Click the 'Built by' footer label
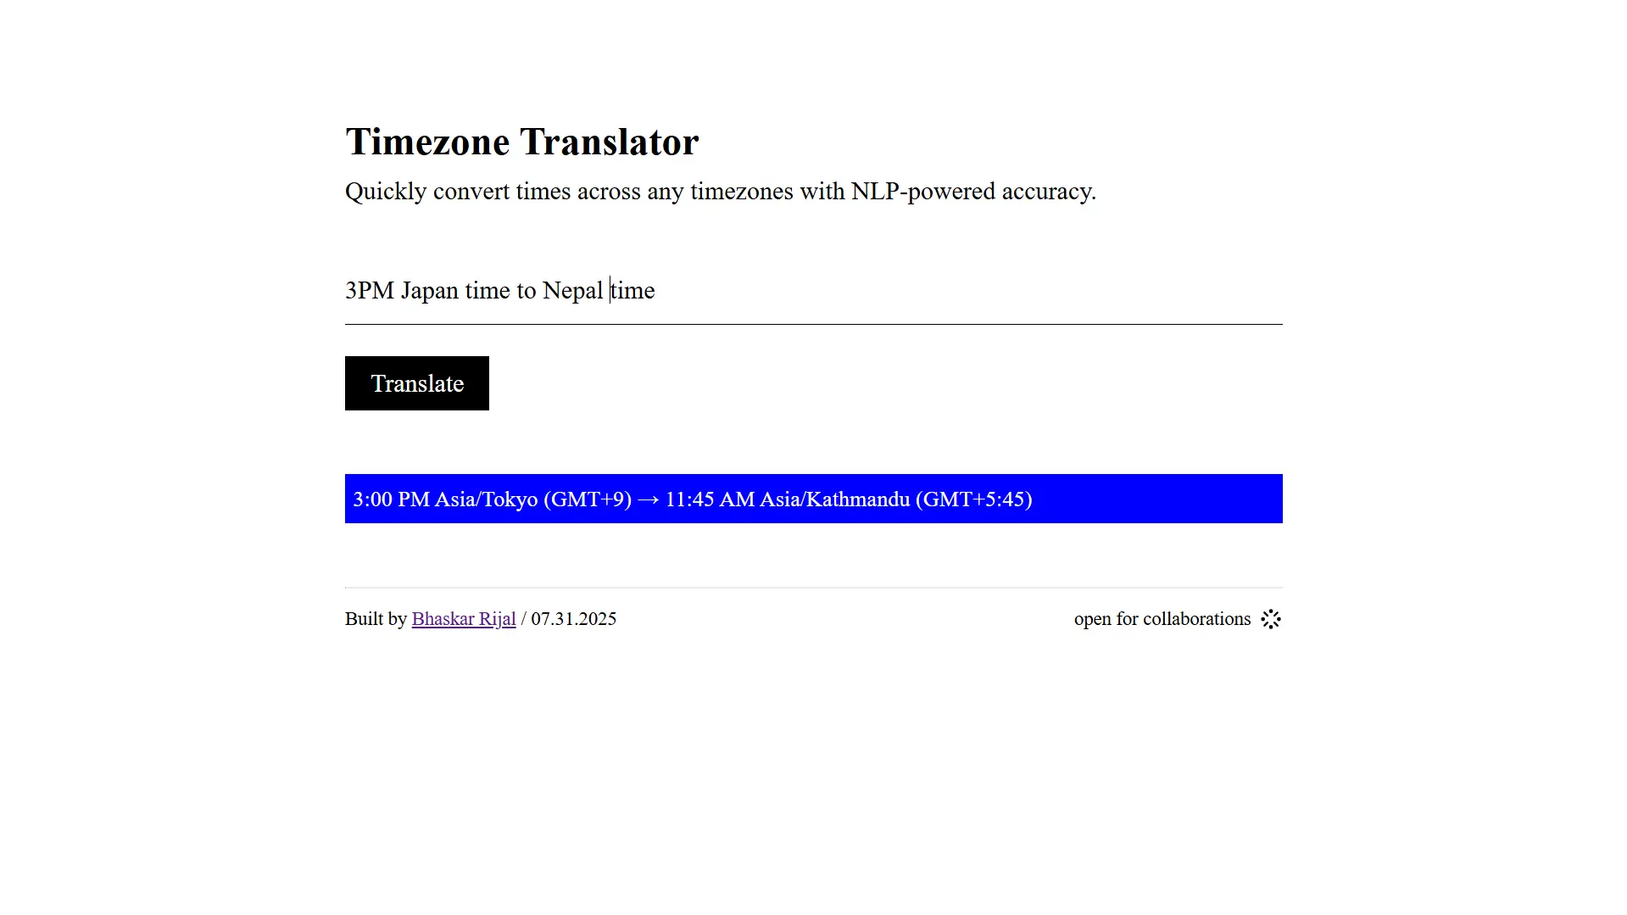Viewport: 1627px width, 915px height. [376, 619]
